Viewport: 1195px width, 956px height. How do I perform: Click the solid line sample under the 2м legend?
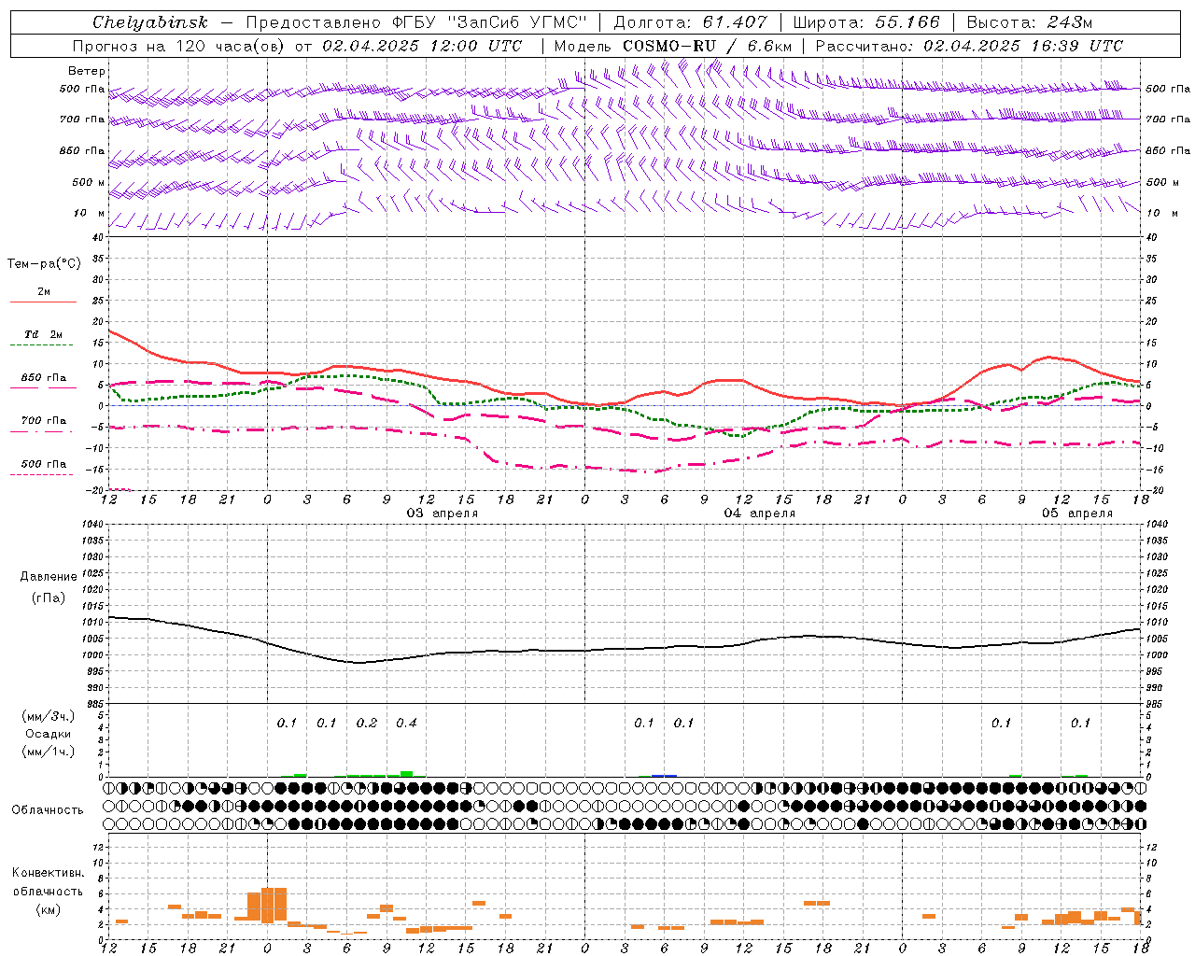click(43, 302)
